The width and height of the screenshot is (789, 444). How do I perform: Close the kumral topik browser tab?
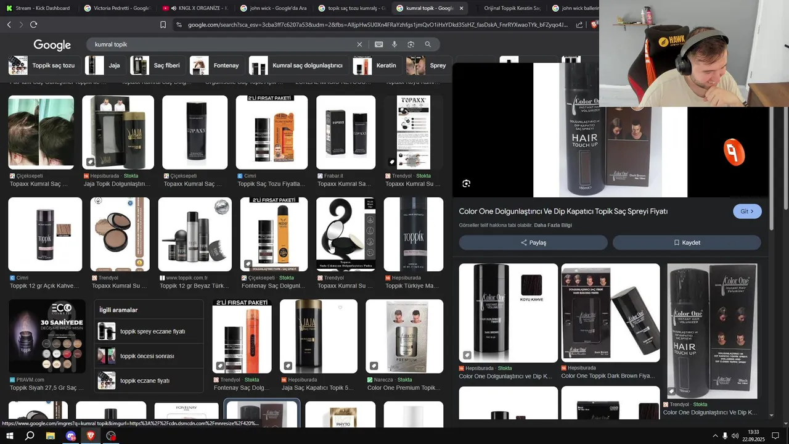(x=462, y=8)
